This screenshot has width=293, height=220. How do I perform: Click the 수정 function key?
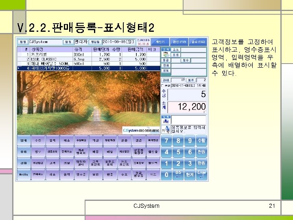coord(38,140)
